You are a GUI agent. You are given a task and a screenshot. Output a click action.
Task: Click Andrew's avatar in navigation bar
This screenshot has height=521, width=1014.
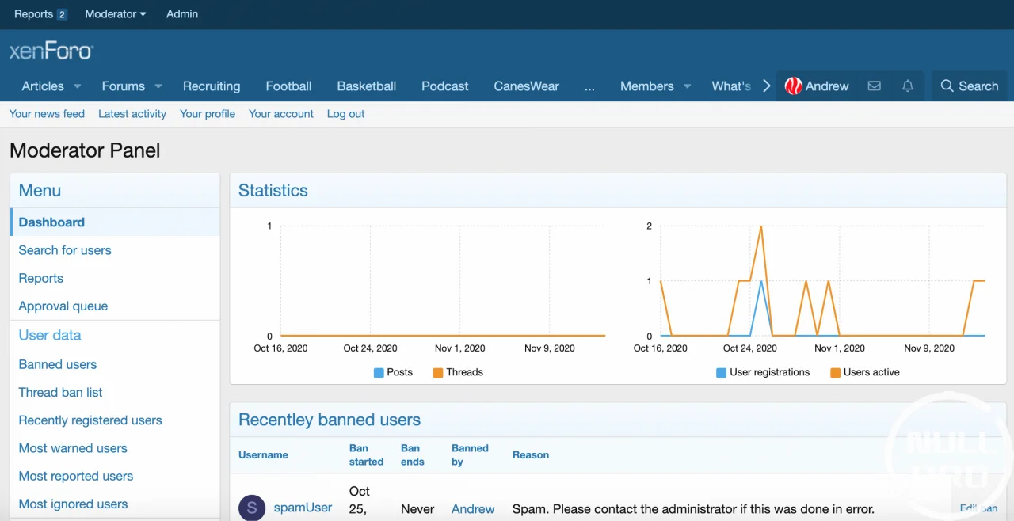793,86
